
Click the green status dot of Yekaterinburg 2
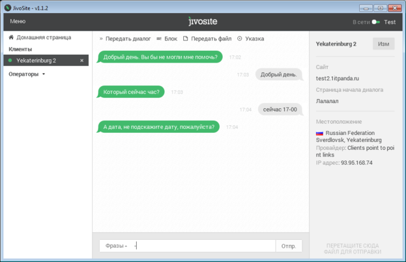coord(10,61)
